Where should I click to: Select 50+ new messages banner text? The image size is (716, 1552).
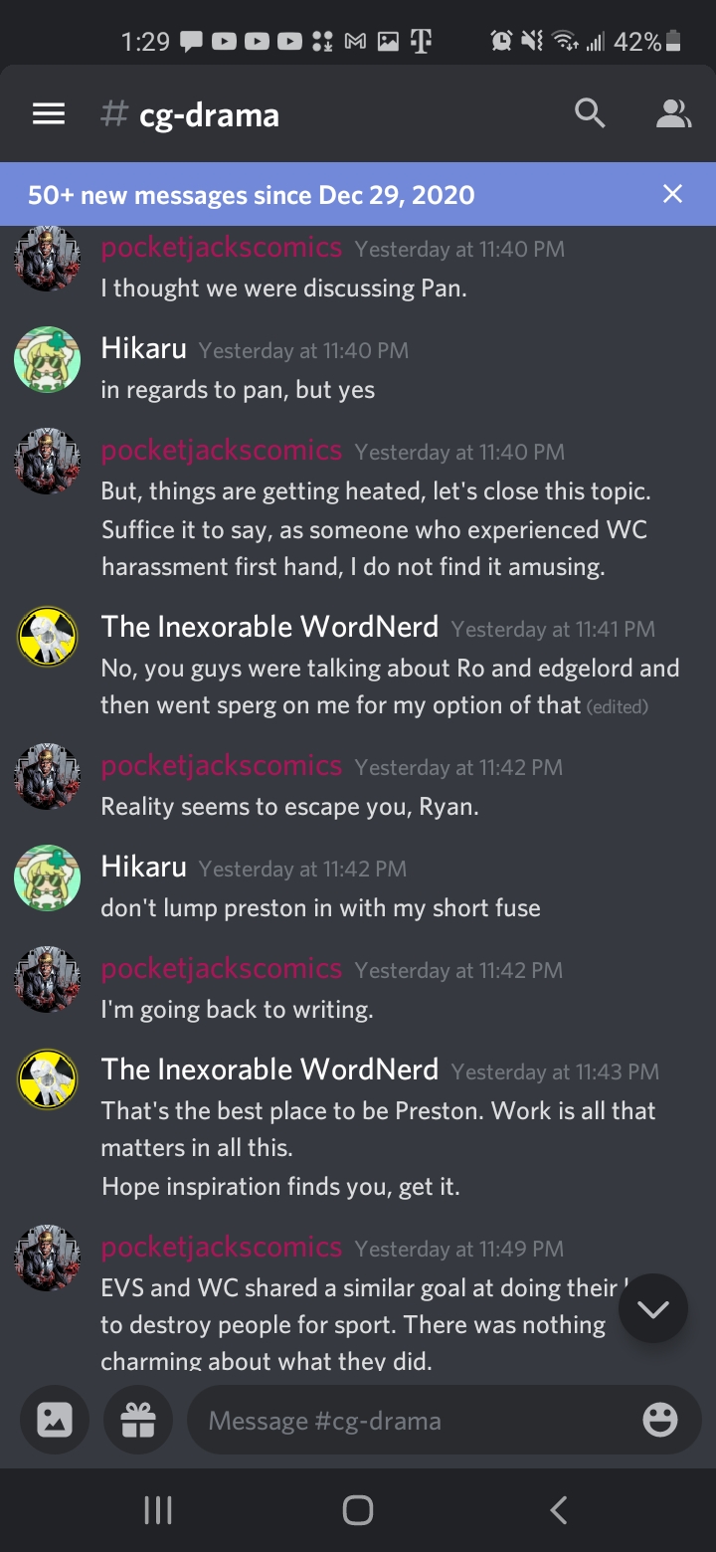[251, 194]
